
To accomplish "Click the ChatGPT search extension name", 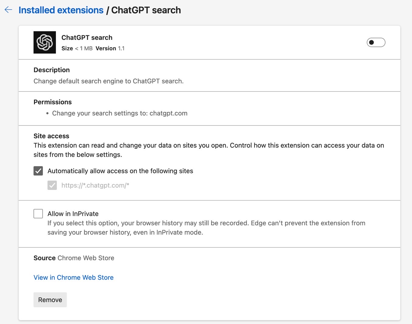I will click(87, 38).
